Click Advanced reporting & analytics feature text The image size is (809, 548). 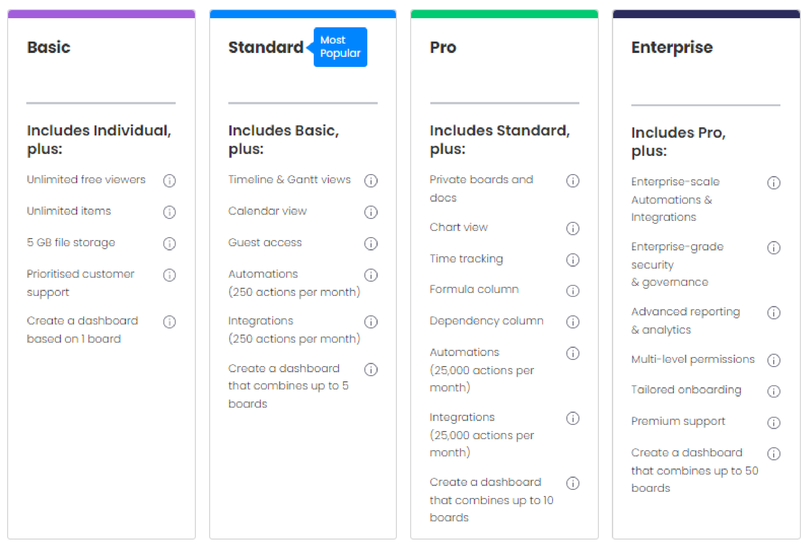coord(686,321)
